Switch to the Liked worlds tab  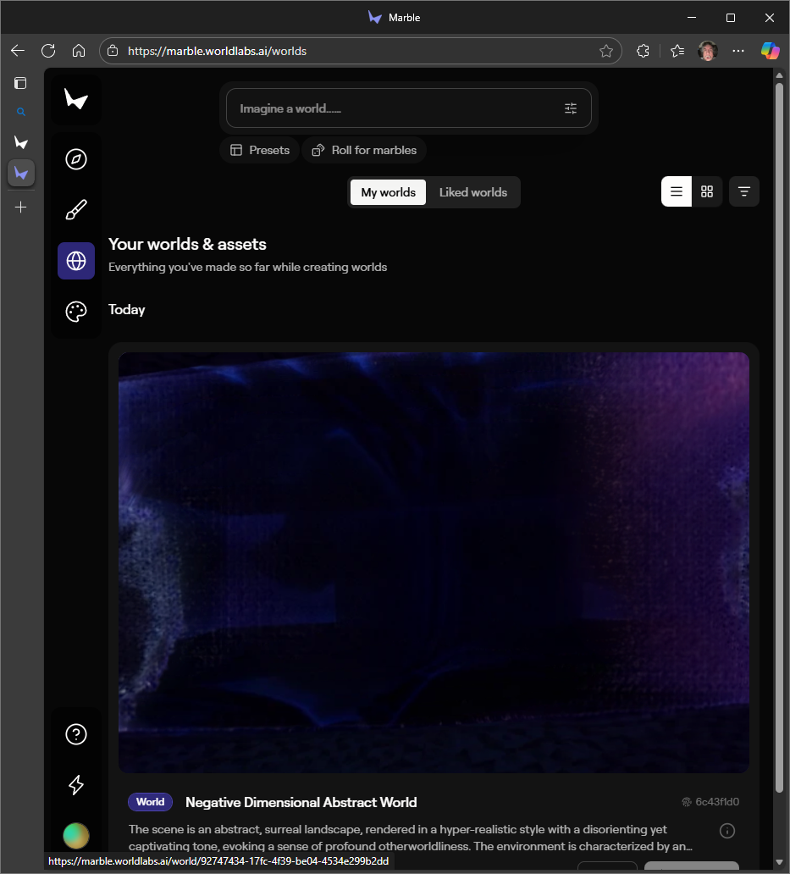tap(472, 192)
